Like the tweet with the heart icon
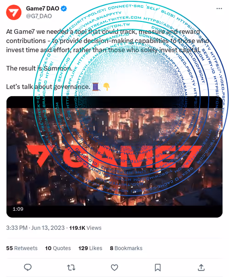 point(114,267)
